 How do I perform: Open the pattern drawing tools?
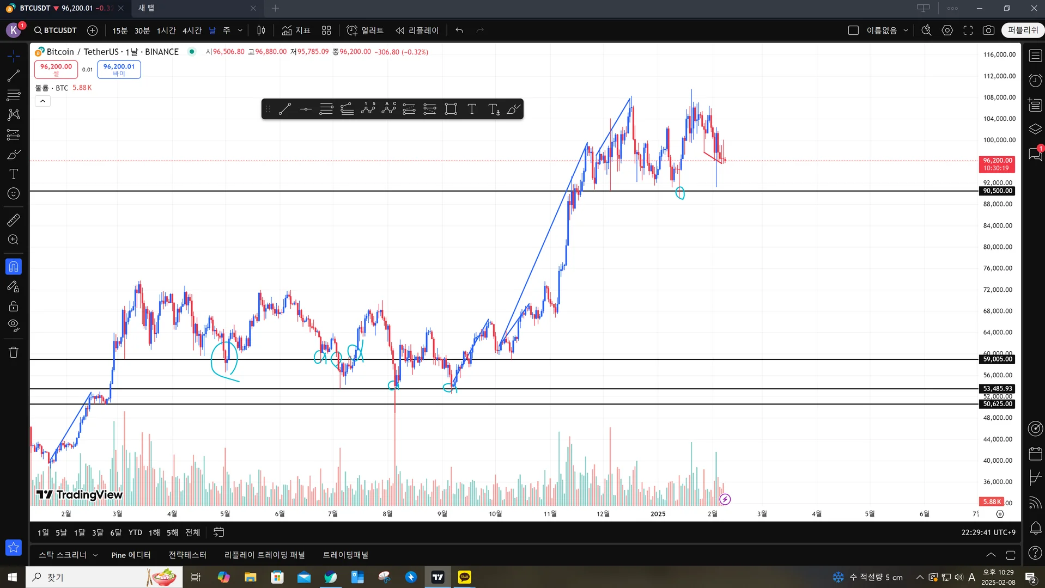coord(14,115)
